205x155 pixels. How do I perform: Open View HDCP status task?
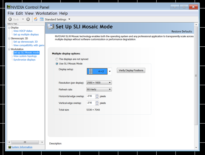23,31
